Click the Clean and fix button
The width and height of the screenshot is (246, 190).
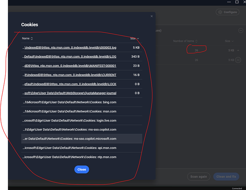click(226, 177)
